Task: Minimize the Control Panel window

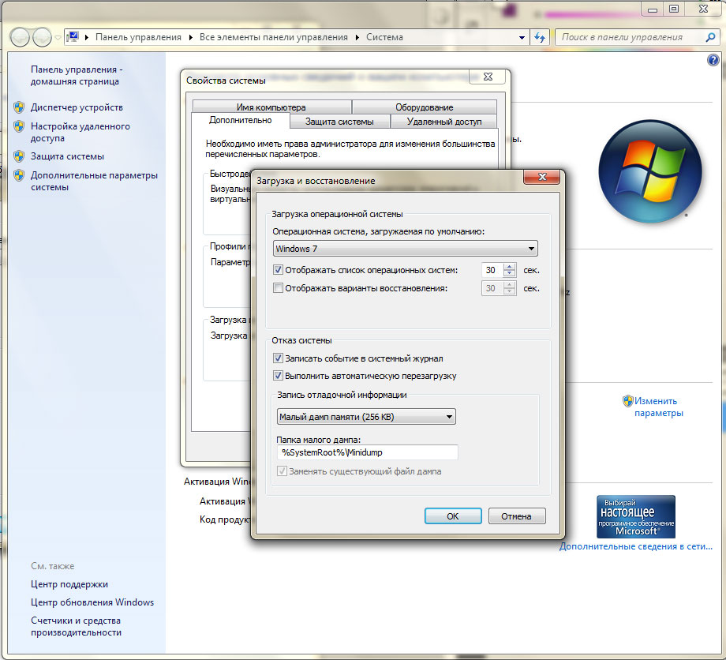Action: pos(653,9)
